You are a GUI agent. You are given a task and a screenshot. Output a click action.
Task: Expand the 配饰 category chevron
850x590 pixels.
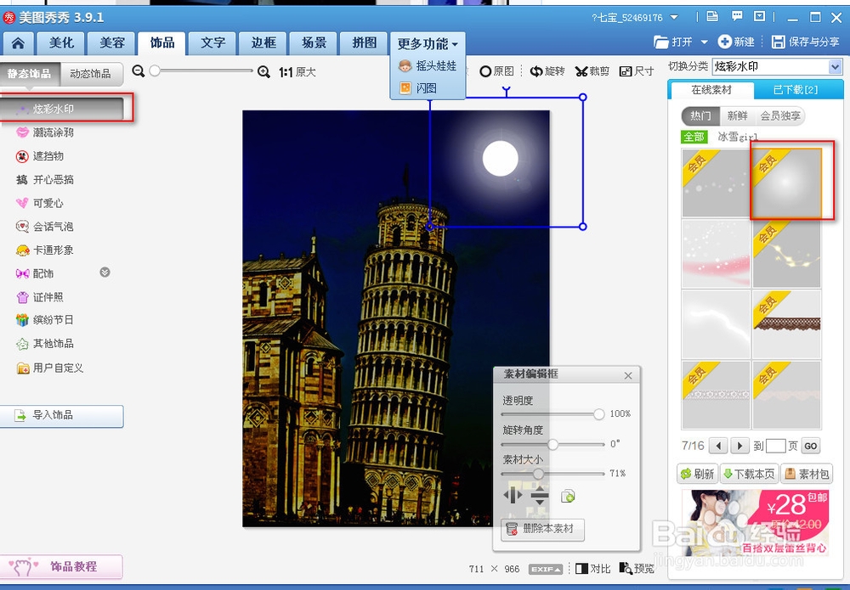pyautogui.click(x=105, y=273)
